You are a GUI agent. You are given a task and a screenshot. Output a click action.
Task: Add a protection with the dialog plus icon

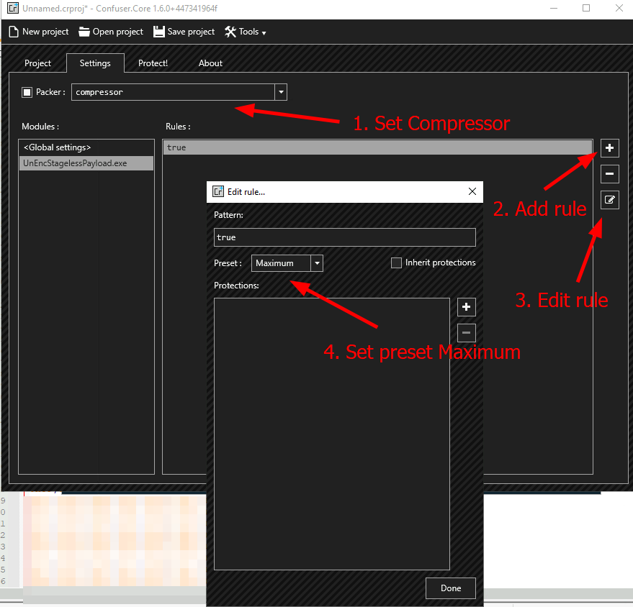[x=466, y=307]
